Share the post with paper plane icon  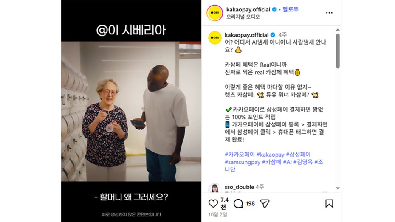[265, 203]
